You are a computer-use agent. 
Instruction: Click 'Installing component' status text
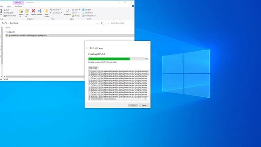pyautogui.click(x=102, y=62)
